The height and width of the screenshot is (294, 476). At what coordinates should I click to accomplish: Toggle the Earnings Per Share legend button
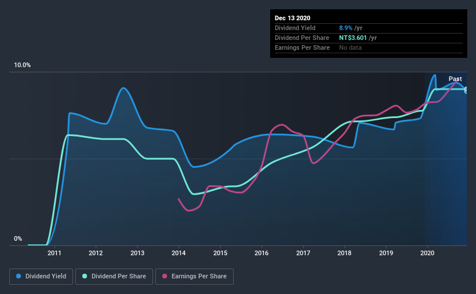194,277
